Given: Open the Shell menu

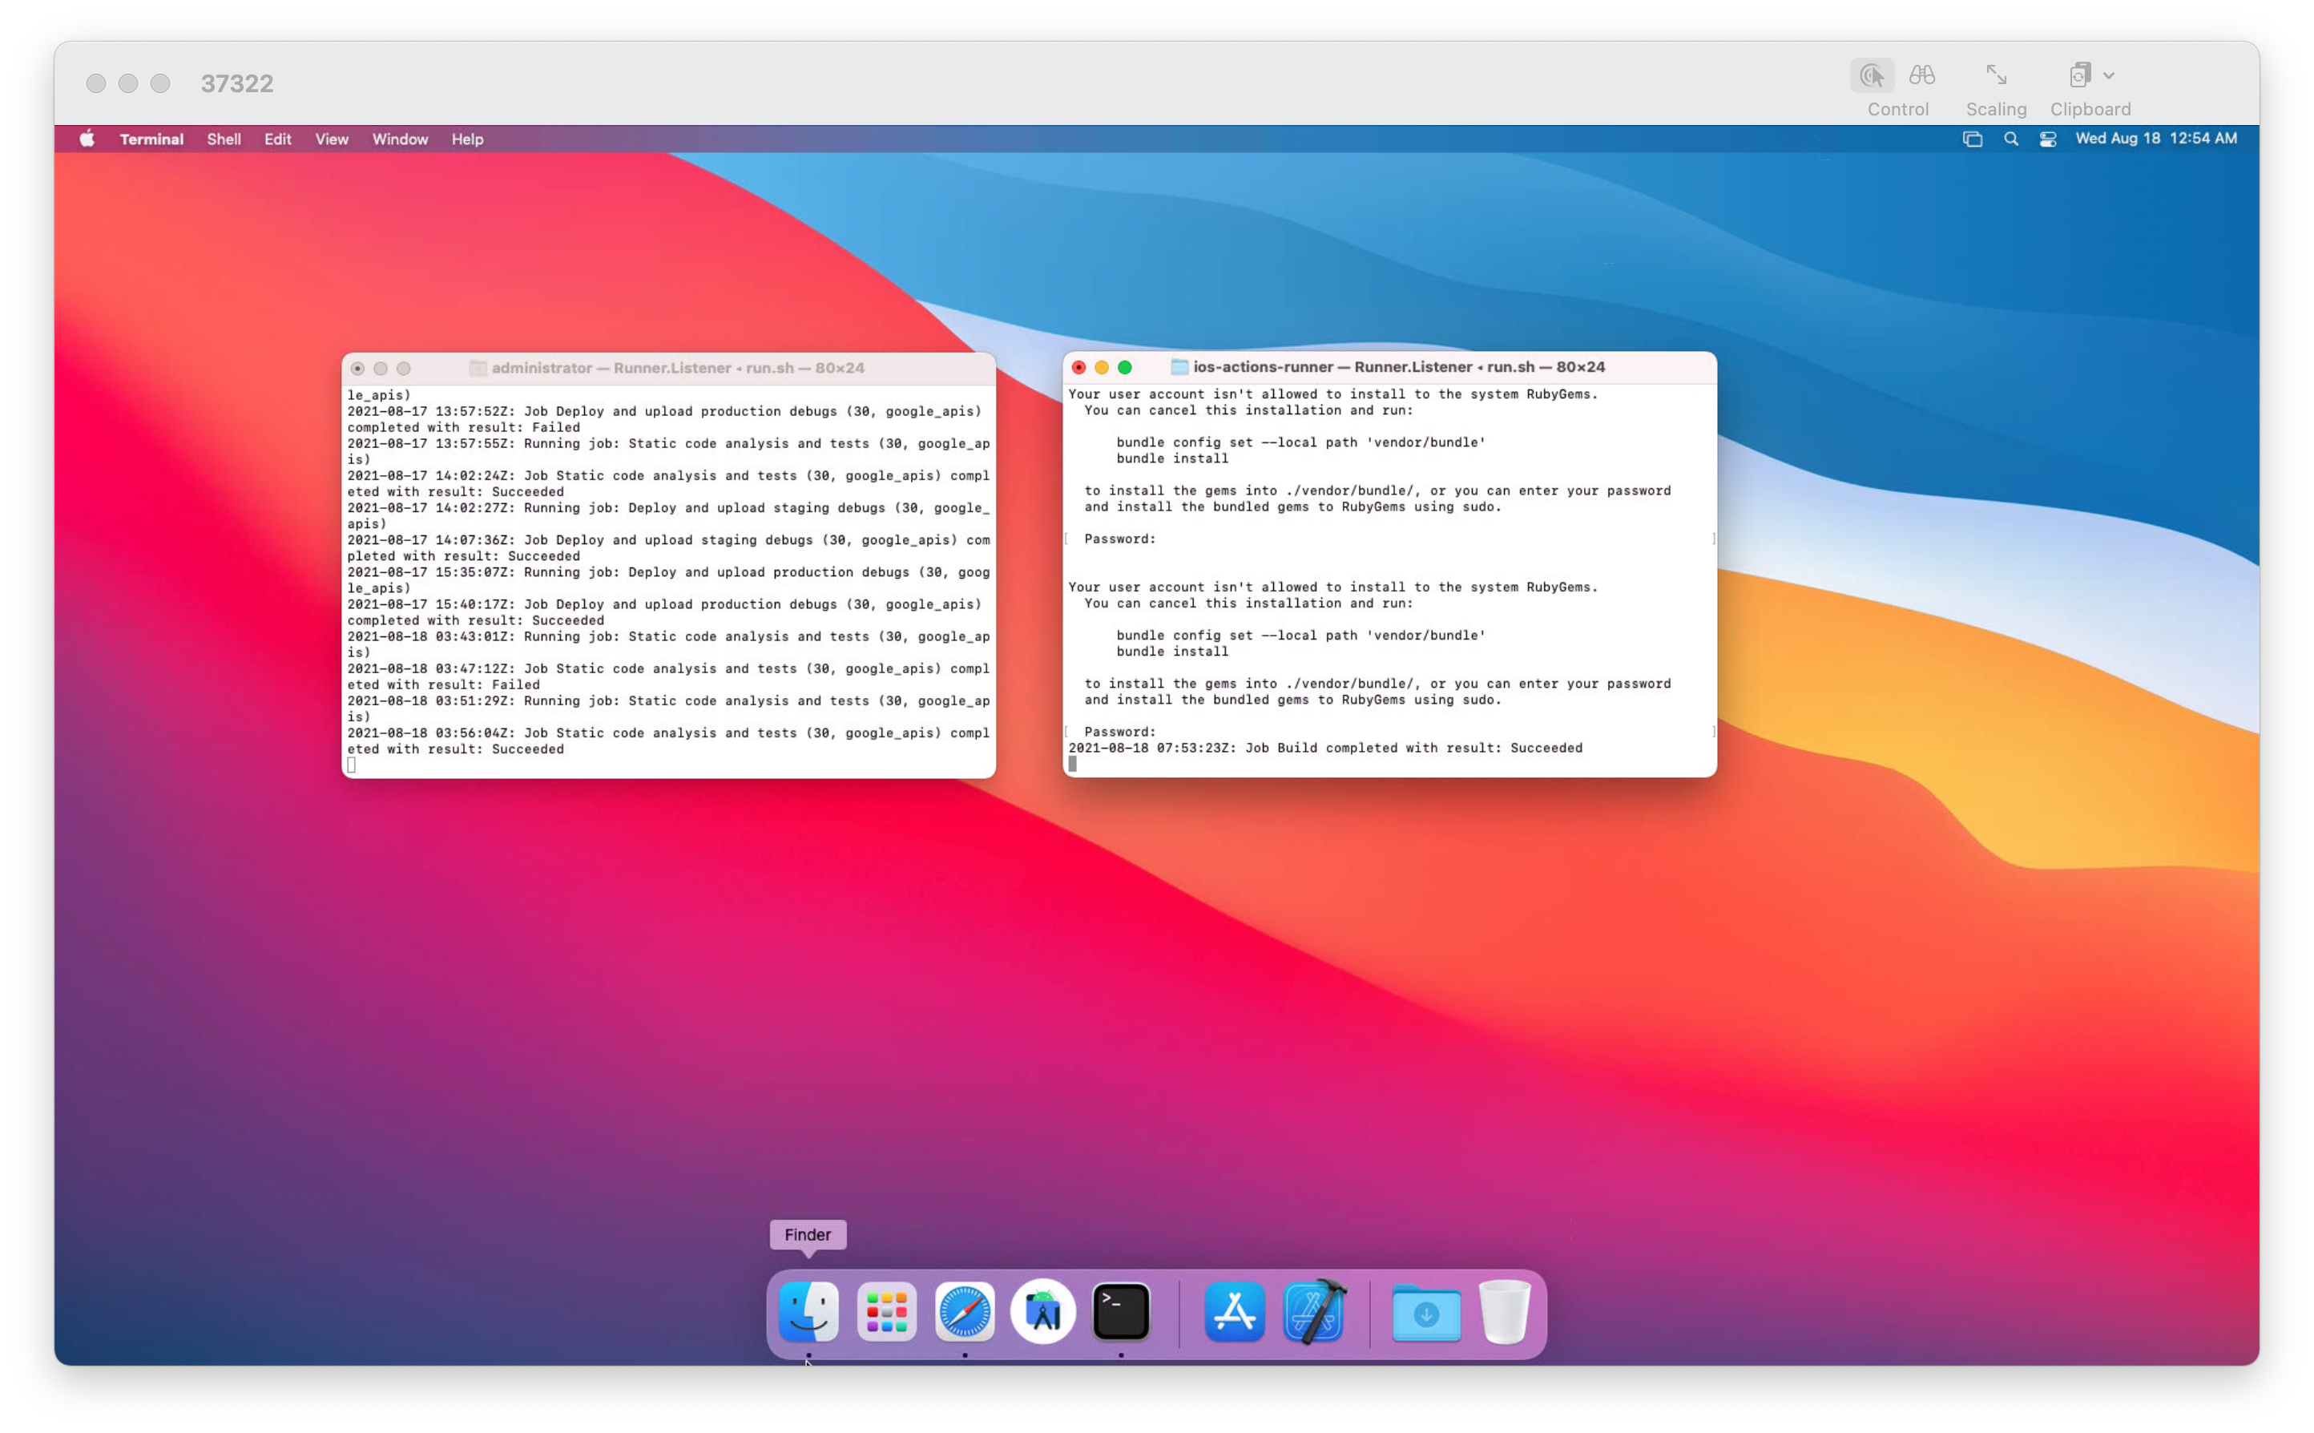Looking at the screenshot, I should [224, 139].
